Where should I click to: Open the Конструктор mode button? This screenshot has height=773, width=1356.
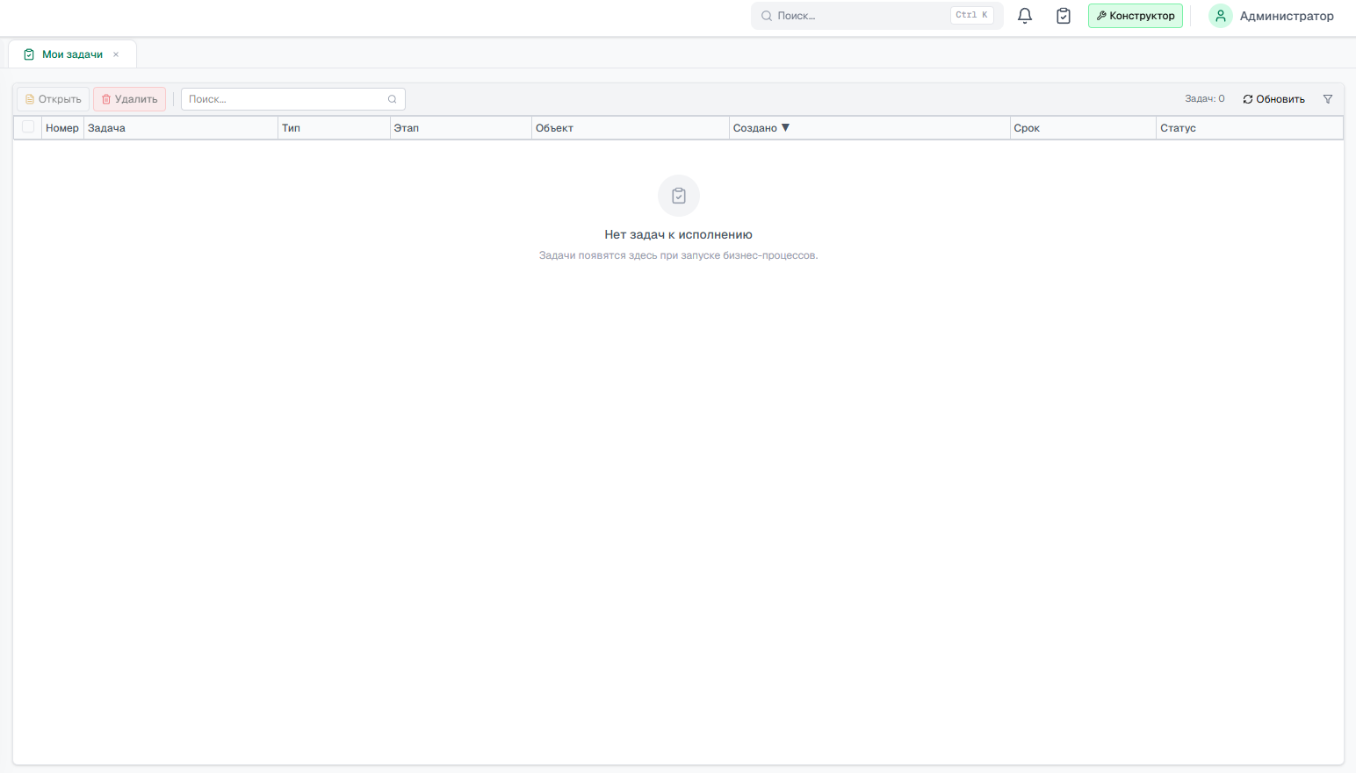pos(1136,16)
